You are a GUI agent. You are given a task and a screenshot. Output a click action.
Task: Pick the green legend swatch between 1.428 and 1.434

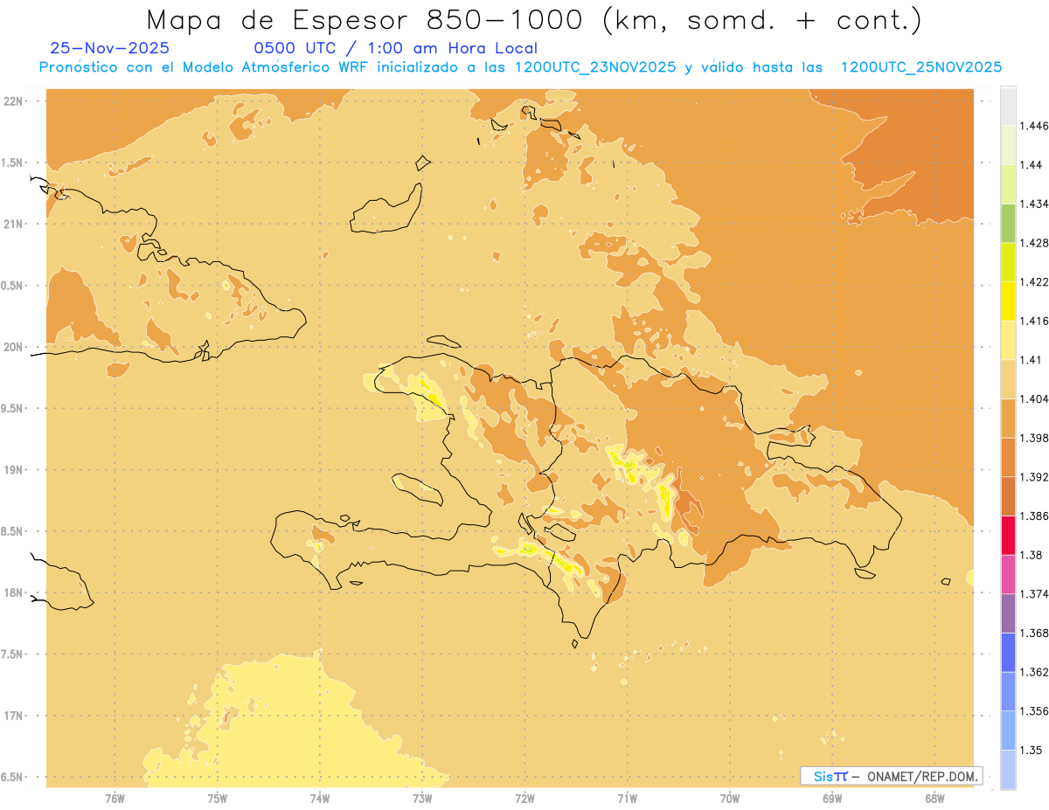point(1008,222)
